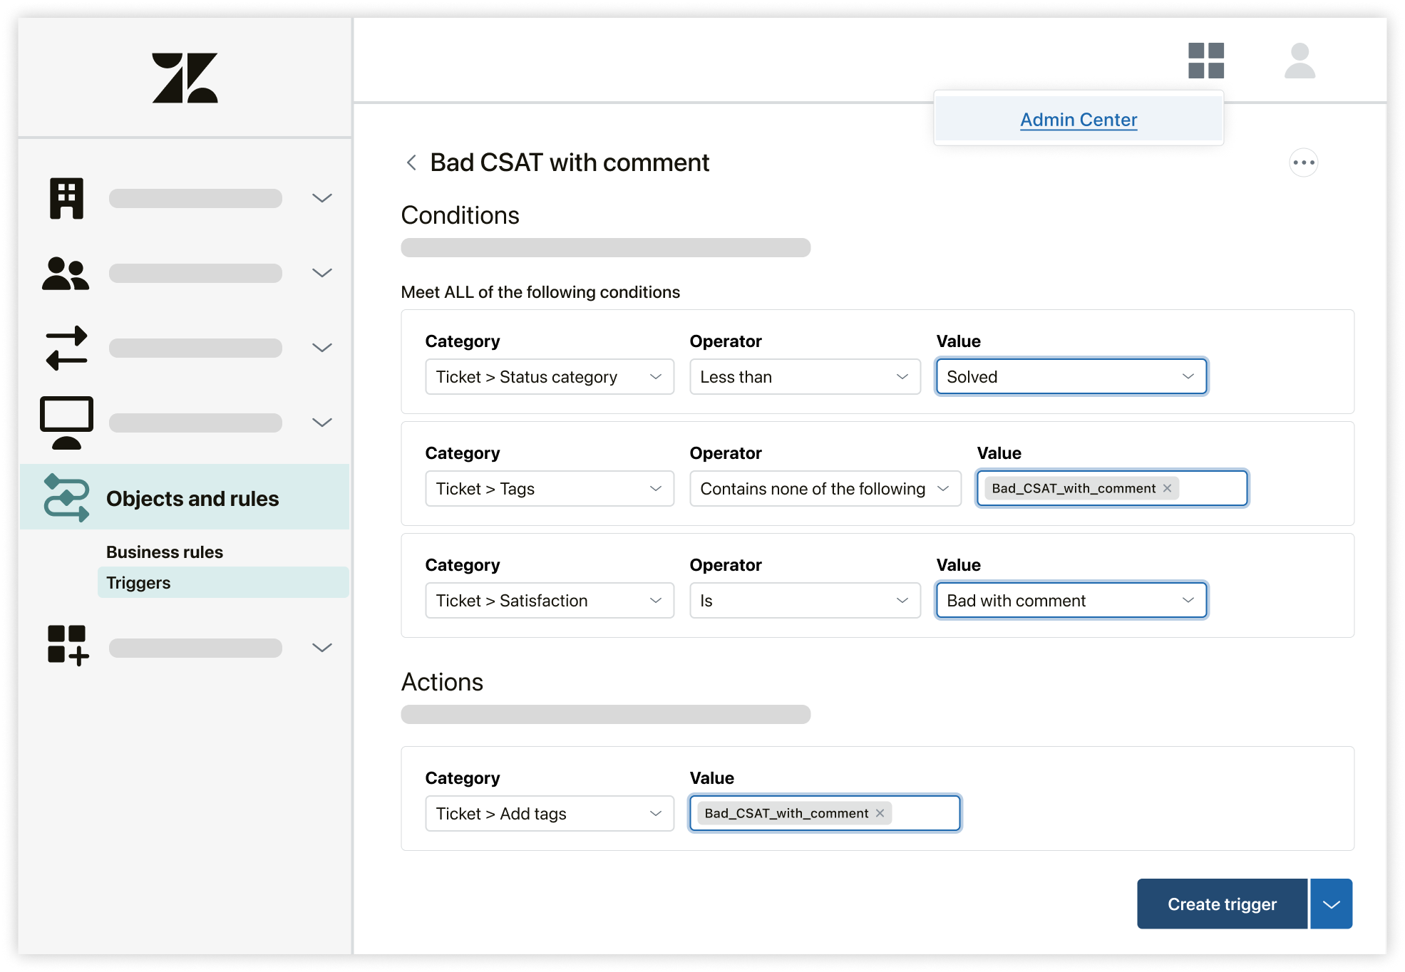This screenshot has height=972, width=1405.
Task: Click the building account icon in sidebar
Action: pos(66,198)
